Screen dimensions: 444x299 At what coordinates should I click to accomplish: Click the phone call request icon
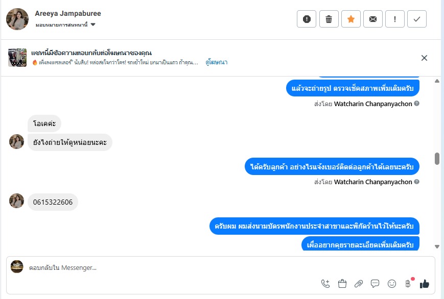point(325,284)
